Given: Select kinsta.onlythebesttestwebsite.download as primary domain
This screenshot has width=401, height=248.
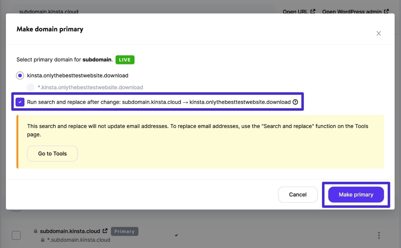Looking at the screenshot, I should tap(20, 75).
